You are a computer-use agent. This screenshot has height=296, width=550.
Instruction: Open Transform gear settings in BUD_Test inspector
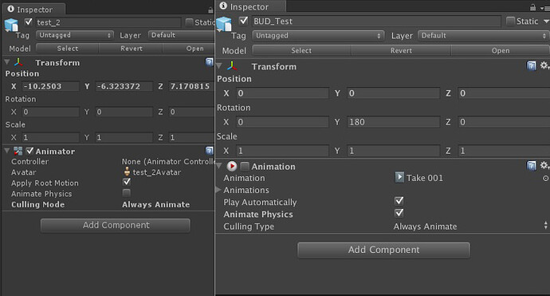pos(544,65)
